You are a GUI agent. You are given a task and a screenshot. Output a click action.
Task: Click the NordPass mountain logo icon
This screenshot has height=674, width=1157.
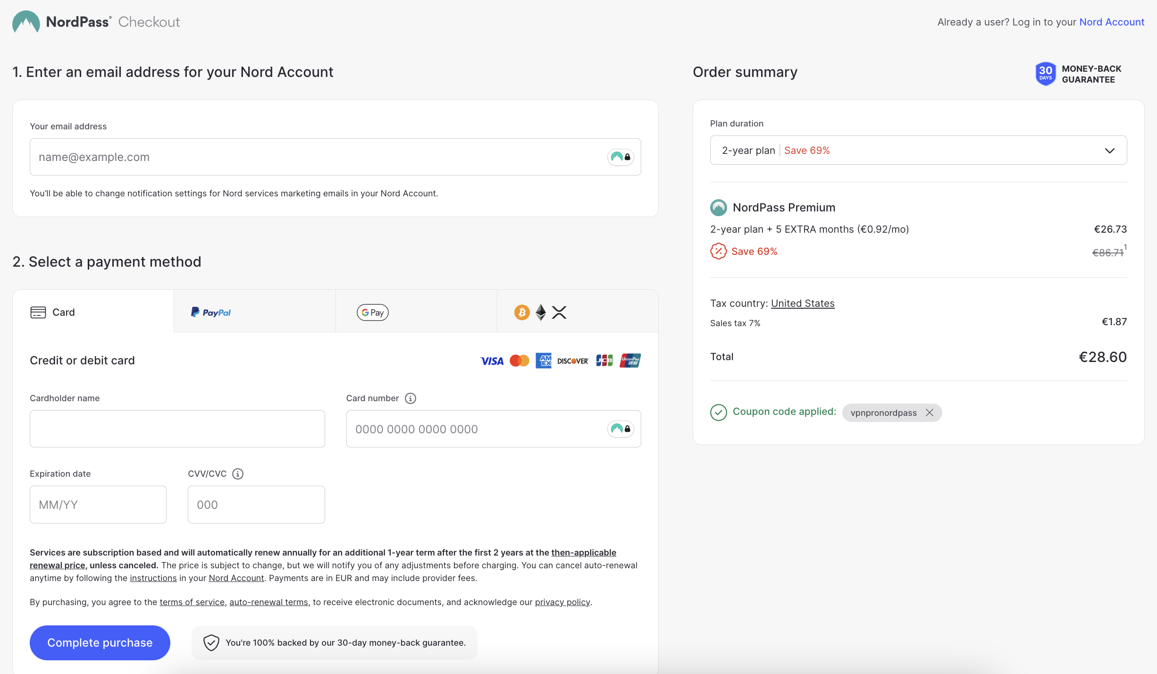point(26,22)
